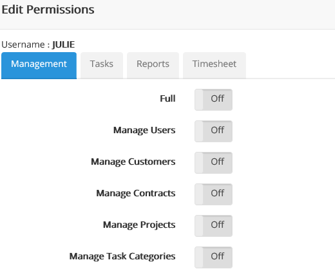The image size is (335, 269).
Task: Select the Timesheet tab
Action: click(x=215, y=65)
